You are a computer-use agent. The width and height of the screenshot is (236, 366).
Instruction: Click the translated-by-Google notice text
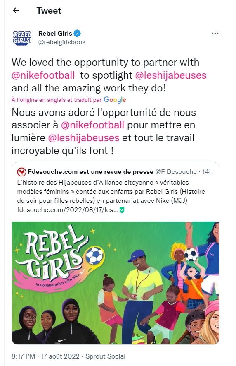pos(57,100)
